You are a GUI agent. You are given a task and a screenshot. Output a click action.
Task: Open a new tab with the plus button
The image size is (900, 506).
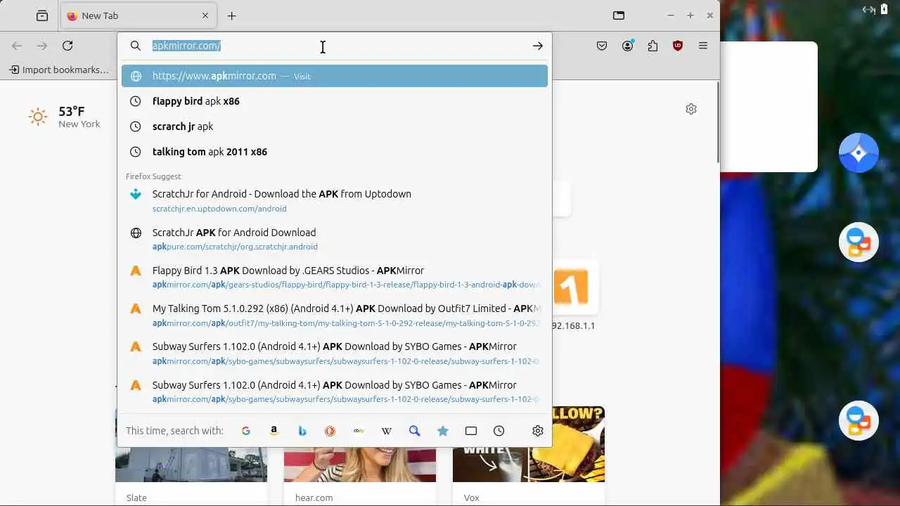tap(231, 15)
